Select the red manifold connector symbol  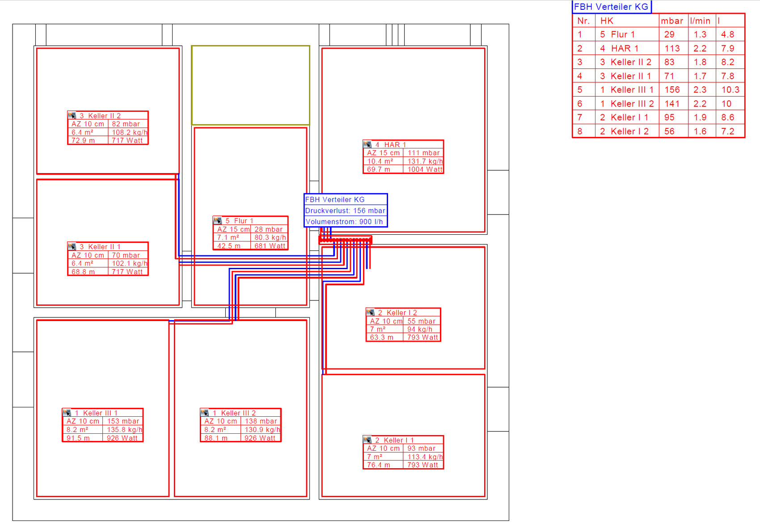[345, 241]
